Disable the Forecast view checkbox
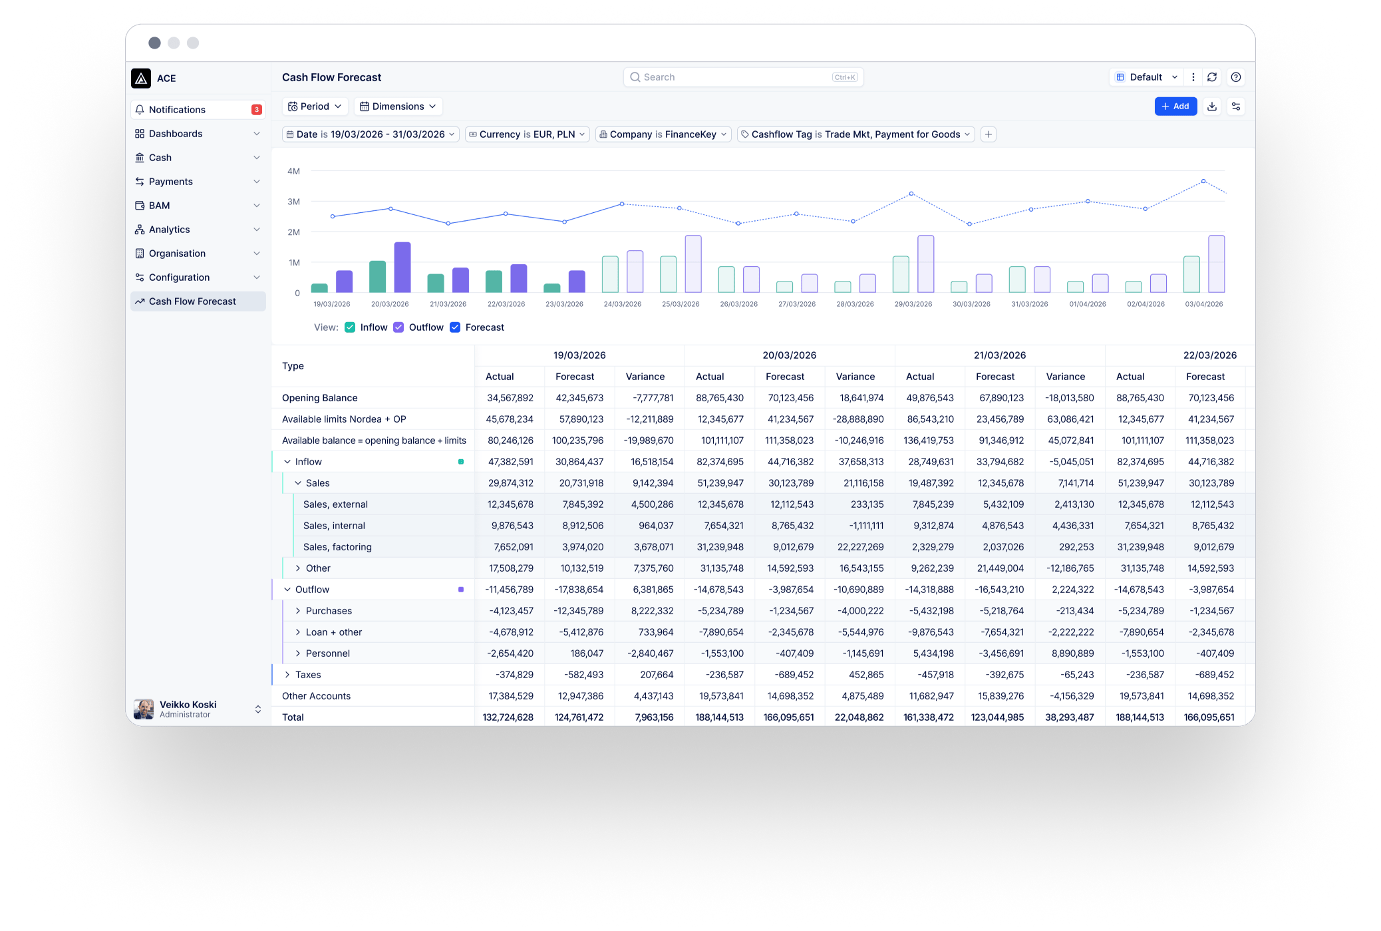The width and height of the screenshot is (1381, 931). [x=455, y=327]
